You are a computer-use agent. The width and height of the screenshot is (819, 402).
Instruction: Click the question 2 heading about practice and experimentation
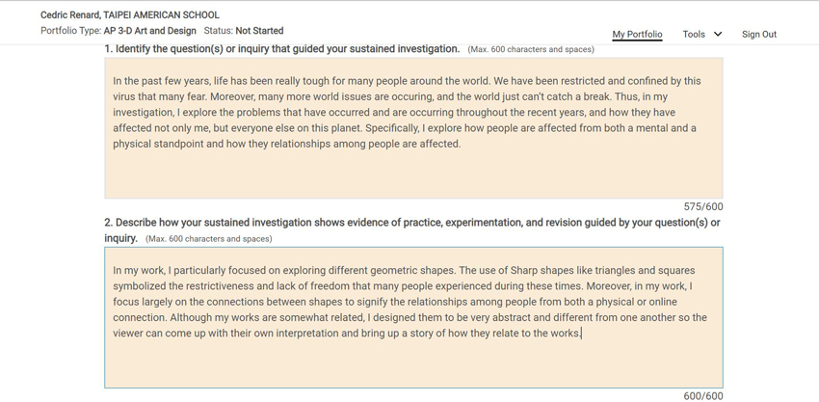412,229
